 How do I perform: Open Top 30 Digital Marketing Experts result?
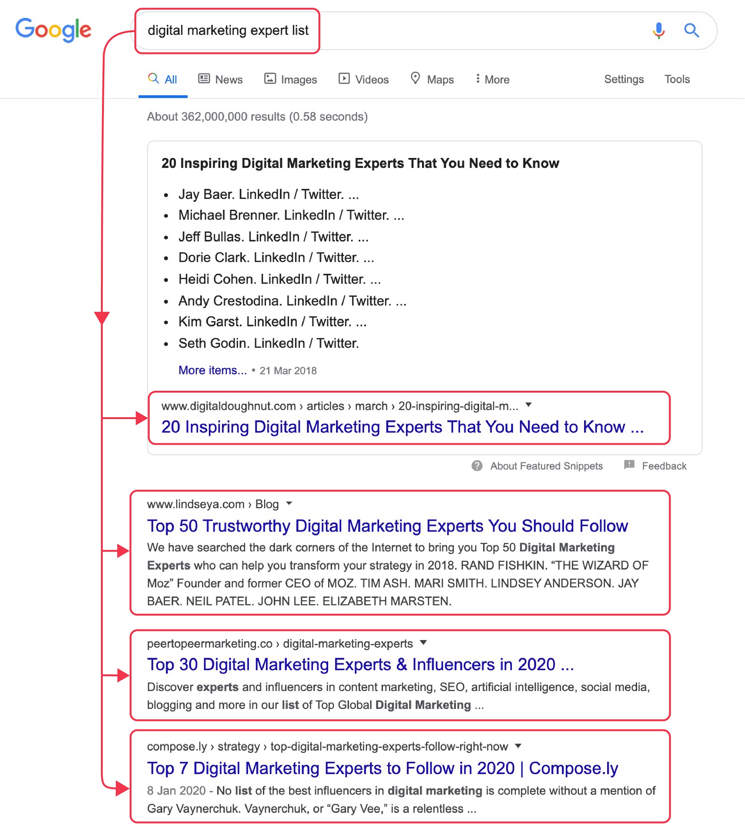click(x=360, y=664)
